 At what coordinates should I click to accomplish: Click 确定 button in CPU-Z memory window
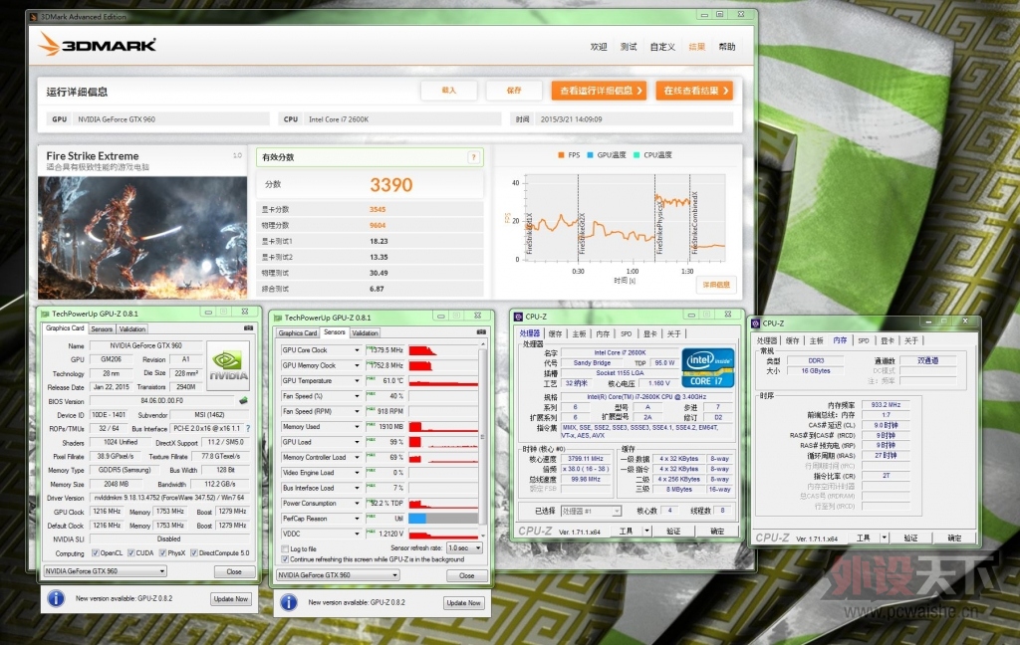click(x=954, y=537)
